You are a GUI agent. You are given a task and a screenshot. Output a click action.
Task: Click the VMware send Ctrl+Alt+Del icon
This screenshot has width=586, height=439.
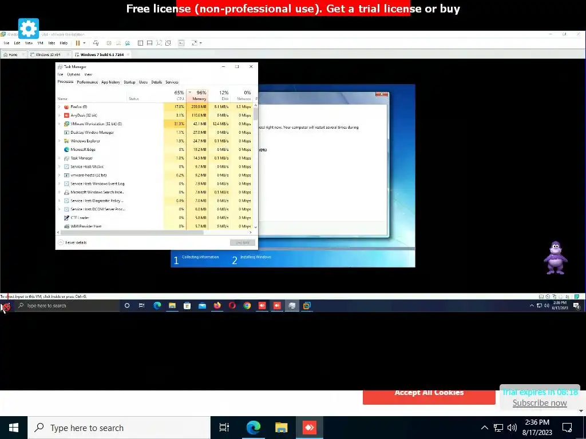[x=96, y=43]
